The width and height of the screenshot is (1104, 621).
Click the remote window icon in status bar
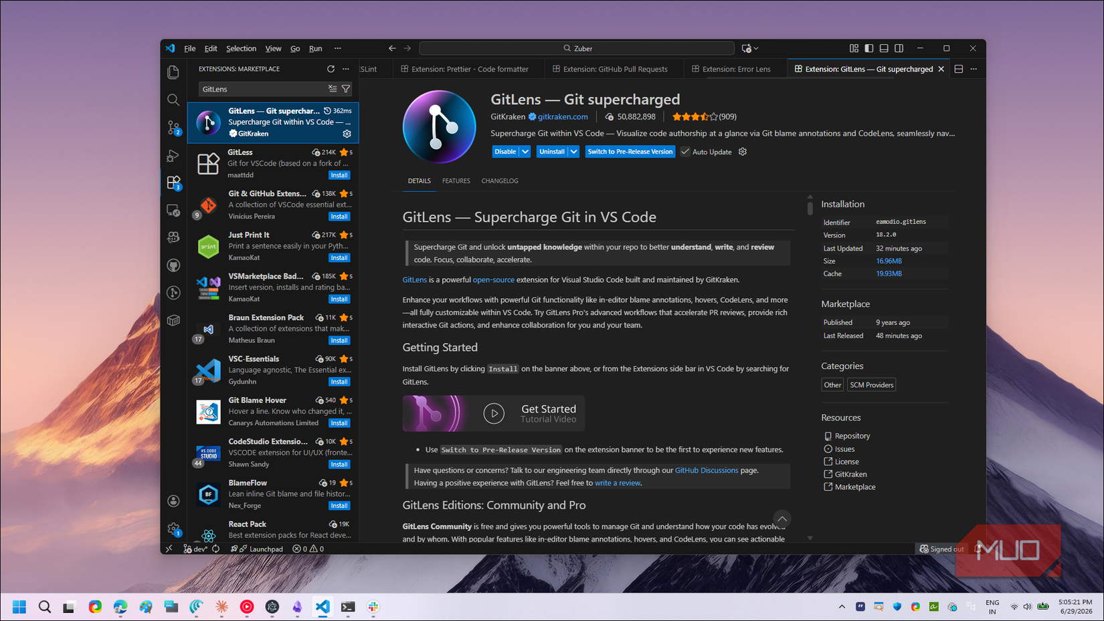pos(169,549)
